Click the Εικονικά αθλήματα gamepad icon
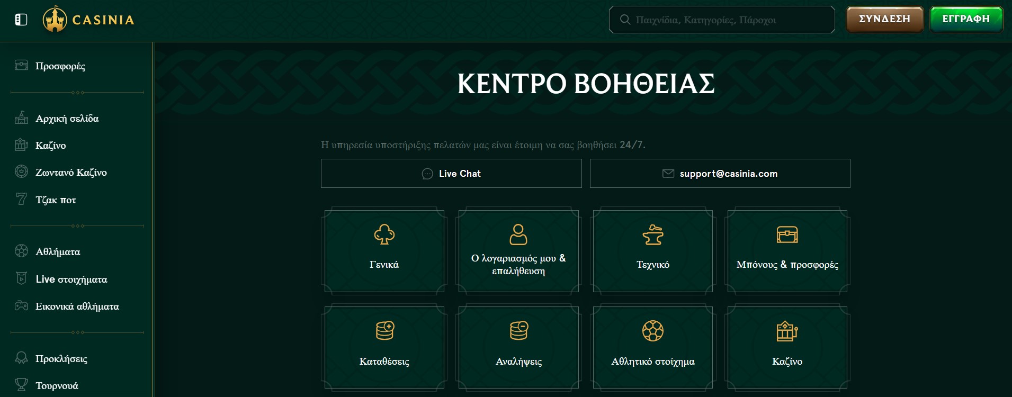1012x397 pixels. tap(21, 305)
